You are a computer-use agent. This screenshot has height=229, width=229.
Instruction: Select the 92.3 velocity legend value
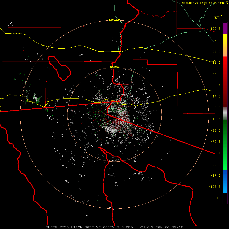pyautogui.click(x=217, y=40)
